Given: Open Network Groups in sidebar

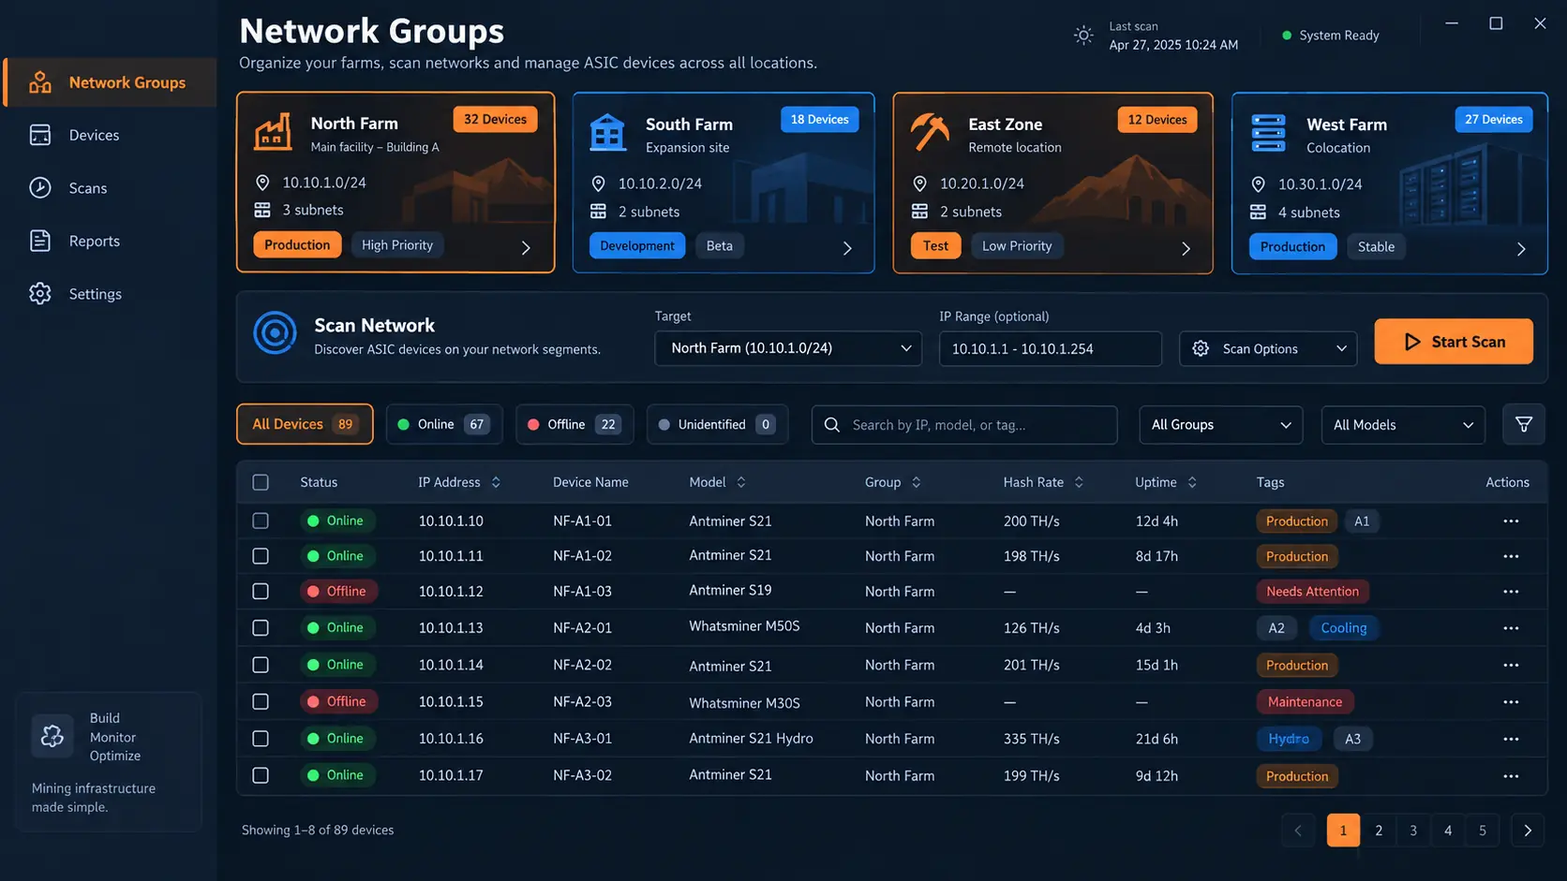Looking at the screenshot, I should [111, 82].
